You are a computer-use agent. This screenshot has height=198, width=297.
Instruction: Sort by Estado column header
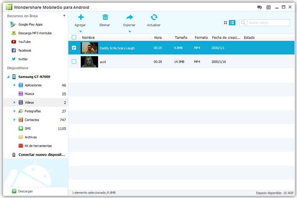tap(249, 37)
